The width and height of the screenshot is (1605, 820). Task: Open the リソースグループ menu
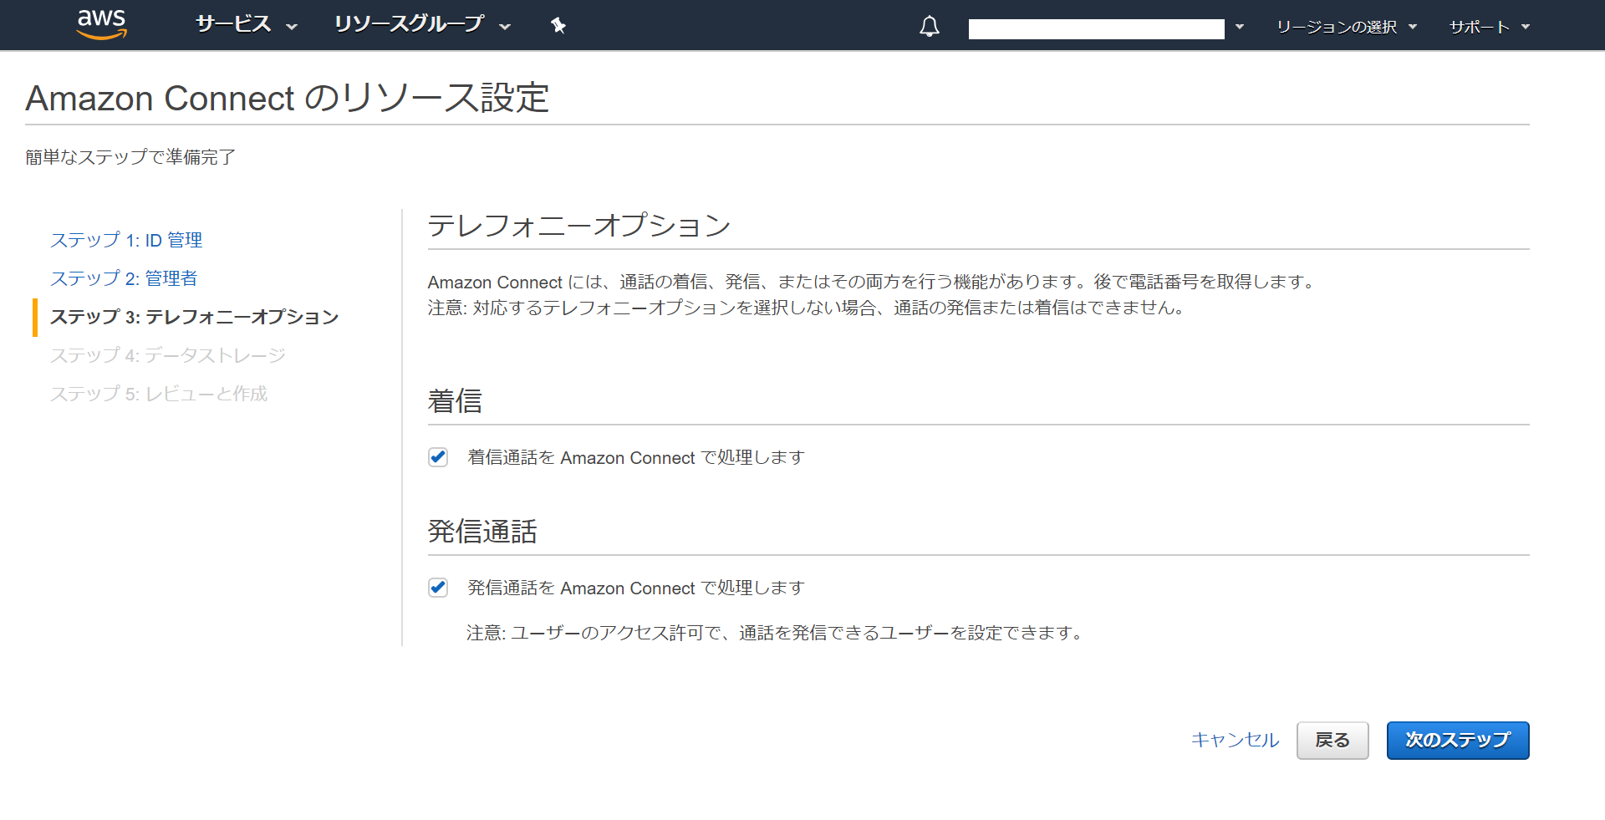coord(422,24)
